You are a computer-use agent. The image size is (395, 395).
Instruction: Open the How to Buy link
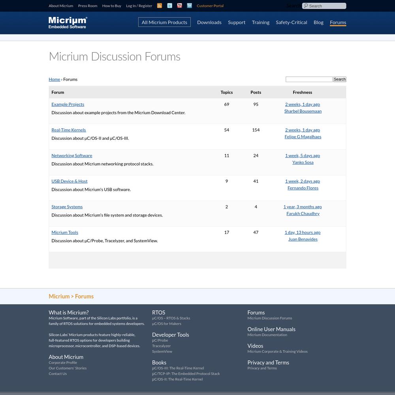point(112,6)
